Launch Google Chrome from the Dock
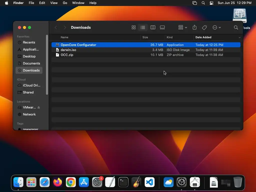 71,182
